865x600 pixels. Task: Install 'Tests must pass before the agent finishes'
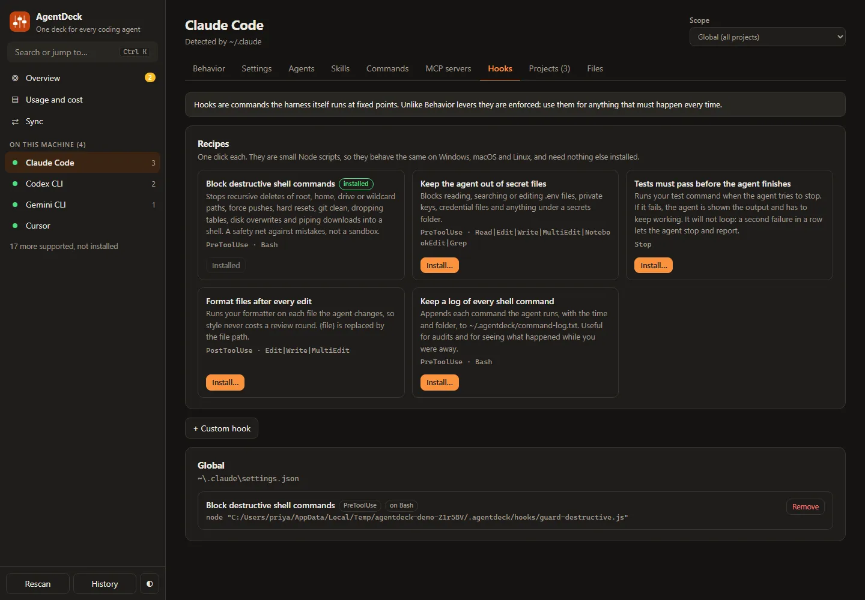click(654, 265)
